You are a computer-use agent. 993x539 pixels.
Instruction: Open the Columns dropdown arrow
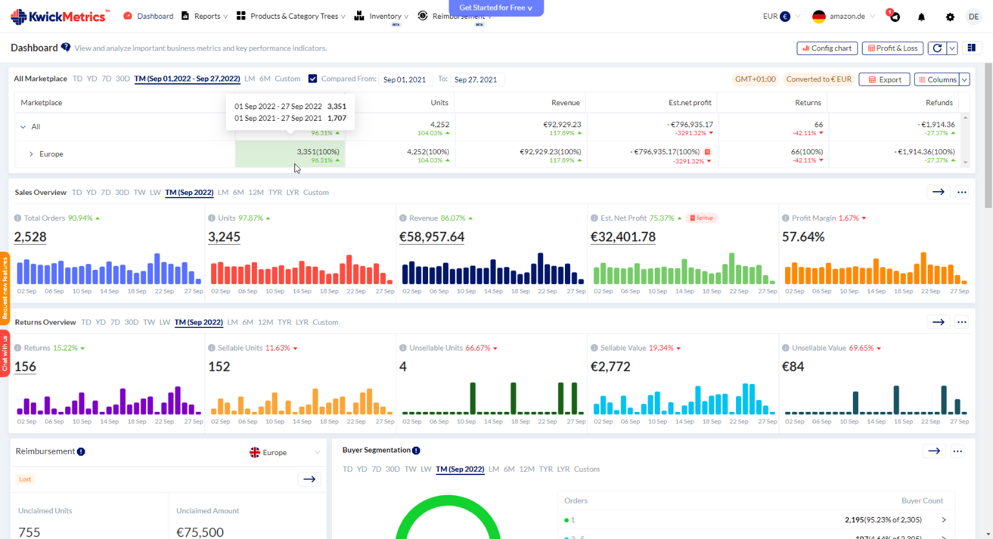tap(965, 79)
